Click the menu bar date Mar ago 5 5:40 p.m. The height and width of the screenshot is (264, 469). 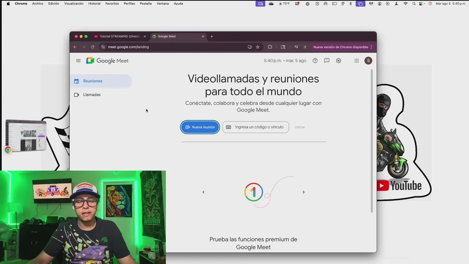[451, 4]
